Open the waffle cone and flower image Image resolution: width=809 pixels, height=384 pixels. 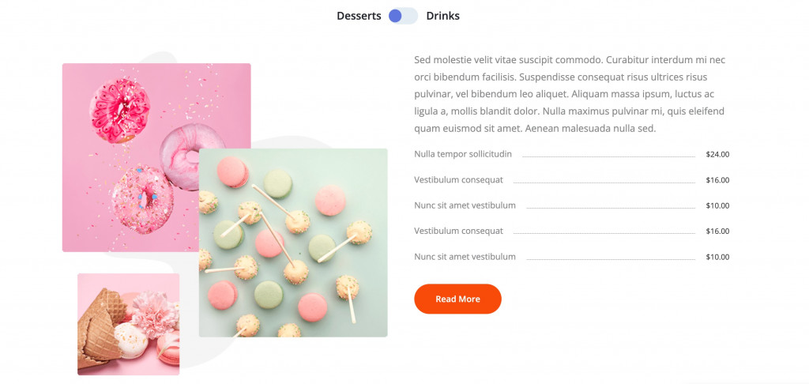click(x=129, y=324)
